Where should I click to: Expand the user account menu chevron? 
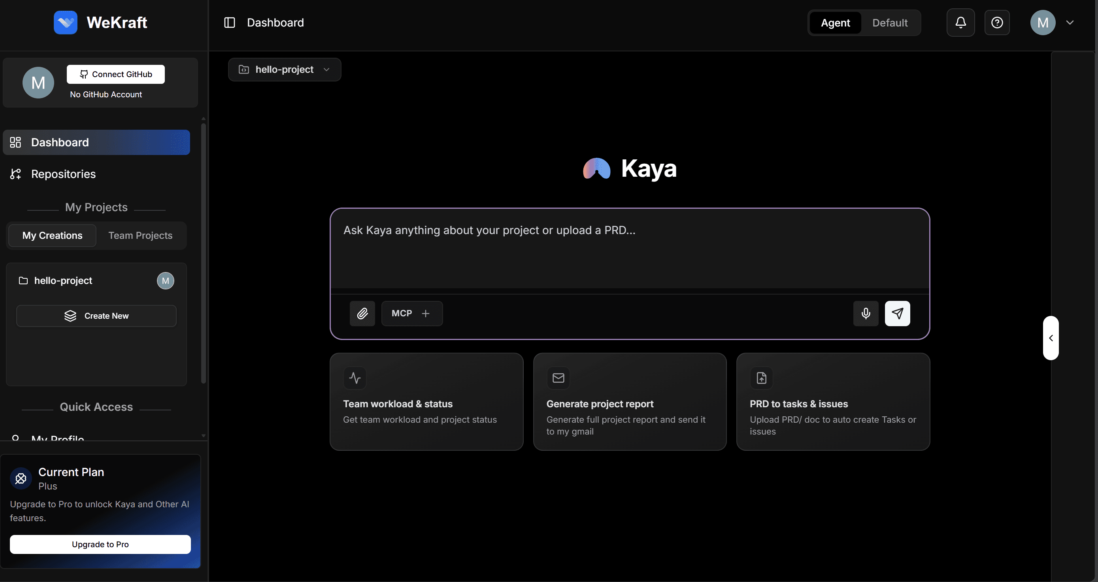pos(1070,23)
